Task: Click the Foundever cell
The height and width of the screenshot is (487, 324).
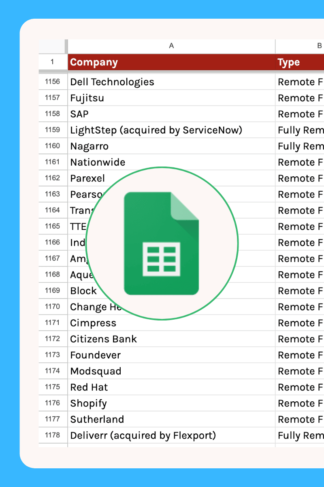Action: [x=171, y=355]
